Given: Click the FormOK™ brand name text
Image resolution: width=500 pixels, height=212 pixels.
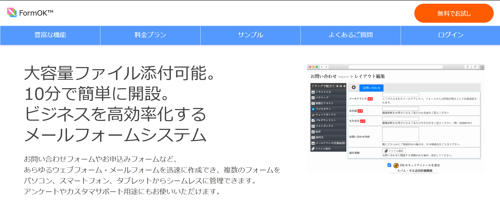Looking at the screenshot, I should coord(36,13).
